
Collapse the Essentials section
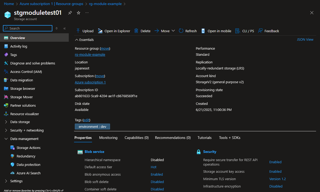[77, 40]
